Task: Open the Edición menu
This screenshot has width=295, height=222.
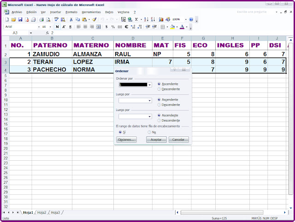Action: point(31,12)
